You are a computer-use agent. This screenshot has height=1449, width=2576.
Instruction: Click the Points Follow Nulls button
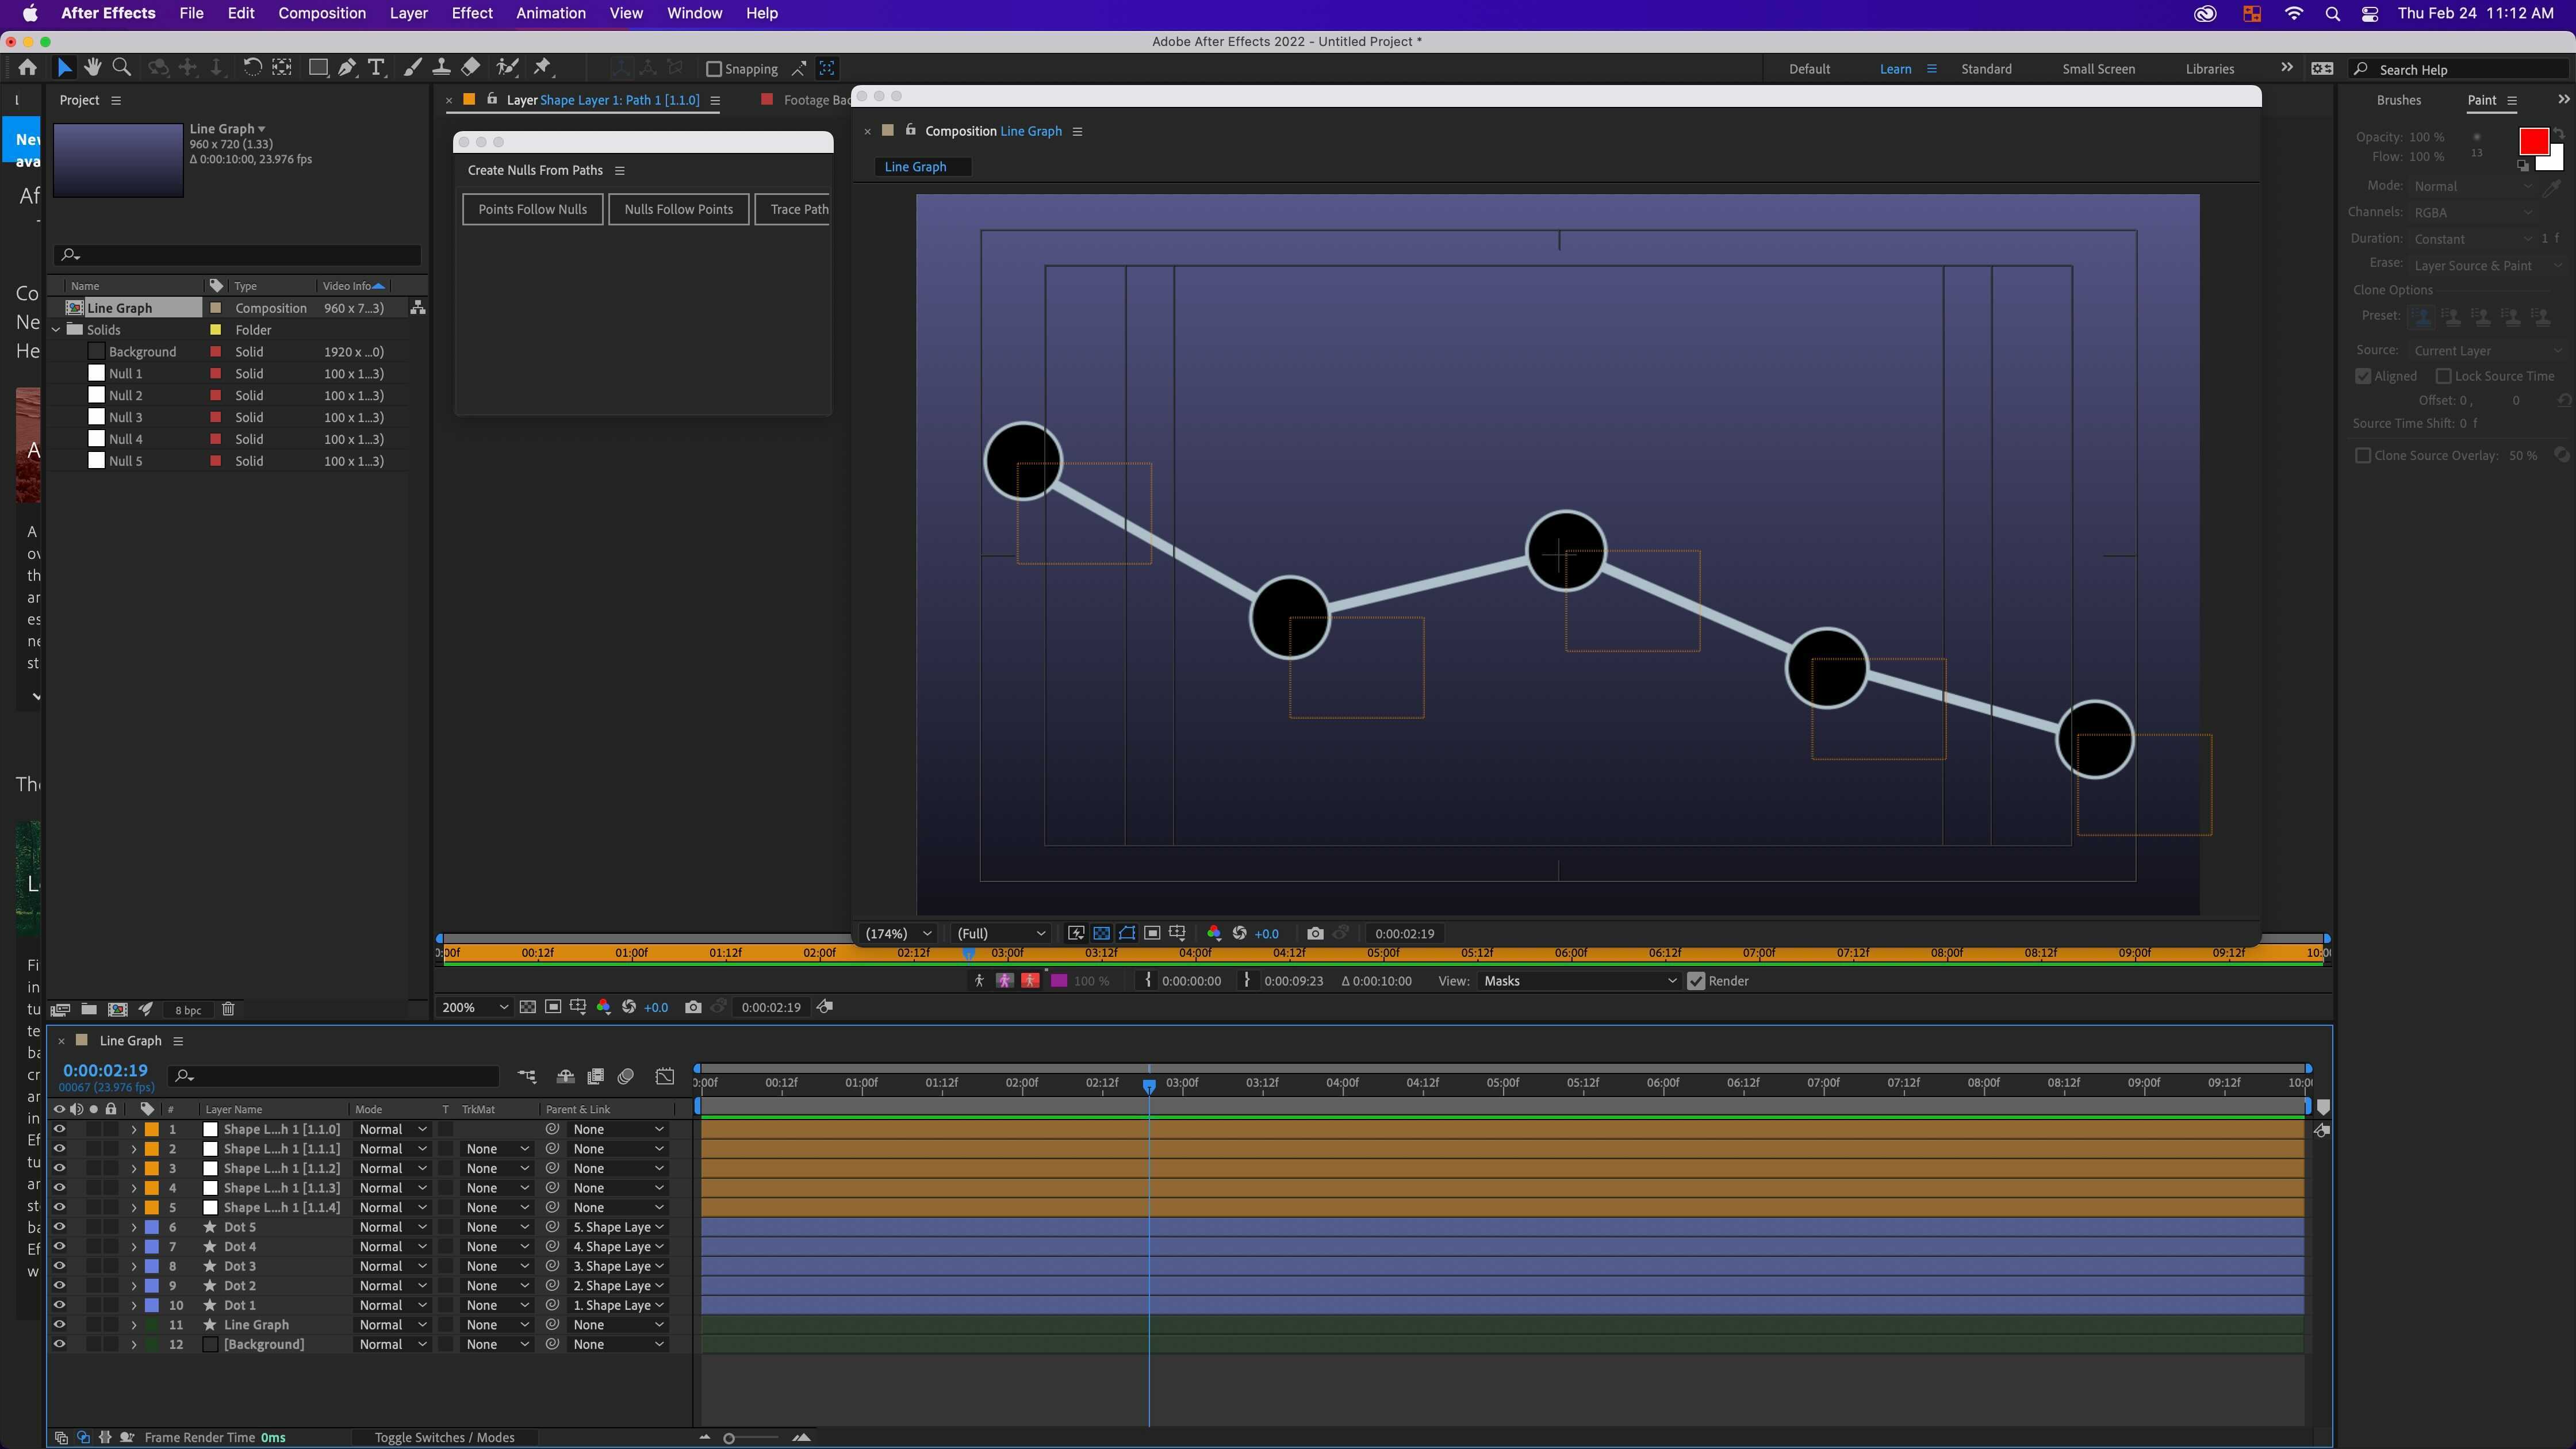(532, 209)
